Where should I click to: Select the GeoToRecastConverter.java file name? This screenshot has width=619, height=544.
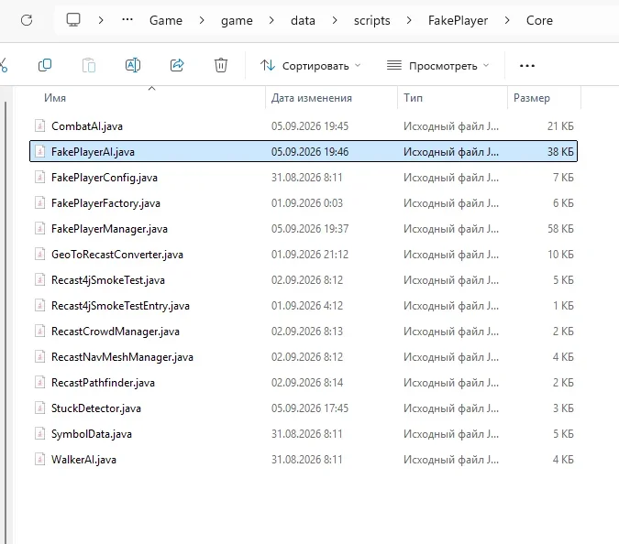117,255
